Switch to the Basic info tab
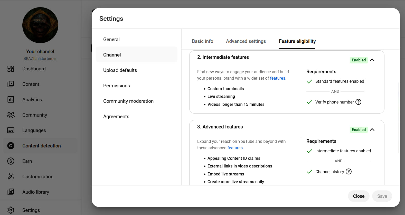The width and height of the screenshot is (405, 215). coord(202,41)
